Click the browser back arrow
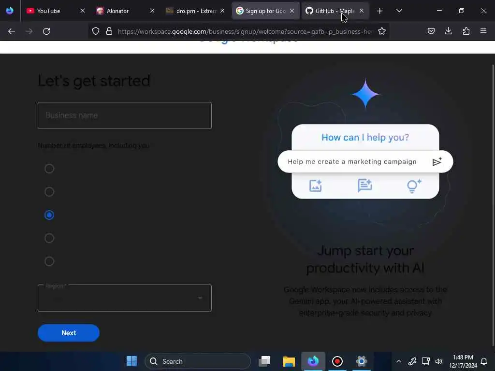 (x=12, y=31)
